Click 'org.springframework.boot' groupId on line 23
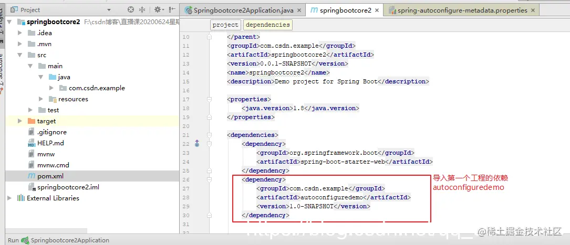The width and height of the screenshot is (570, 245). tap(334, 153)
